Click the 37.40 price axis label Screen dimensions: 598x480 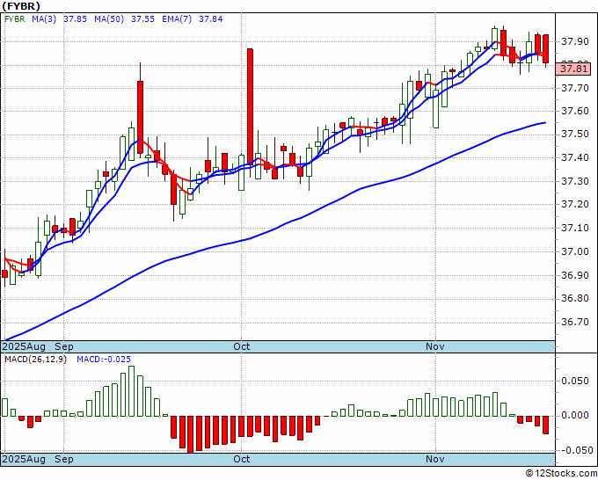(573, 158)
